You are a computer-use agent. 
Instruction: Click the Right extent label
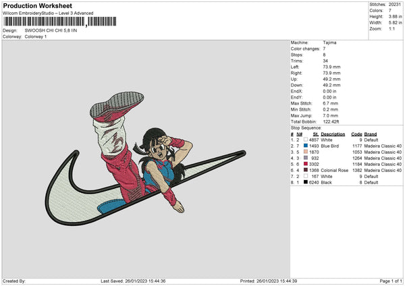(x=296, y=73)
